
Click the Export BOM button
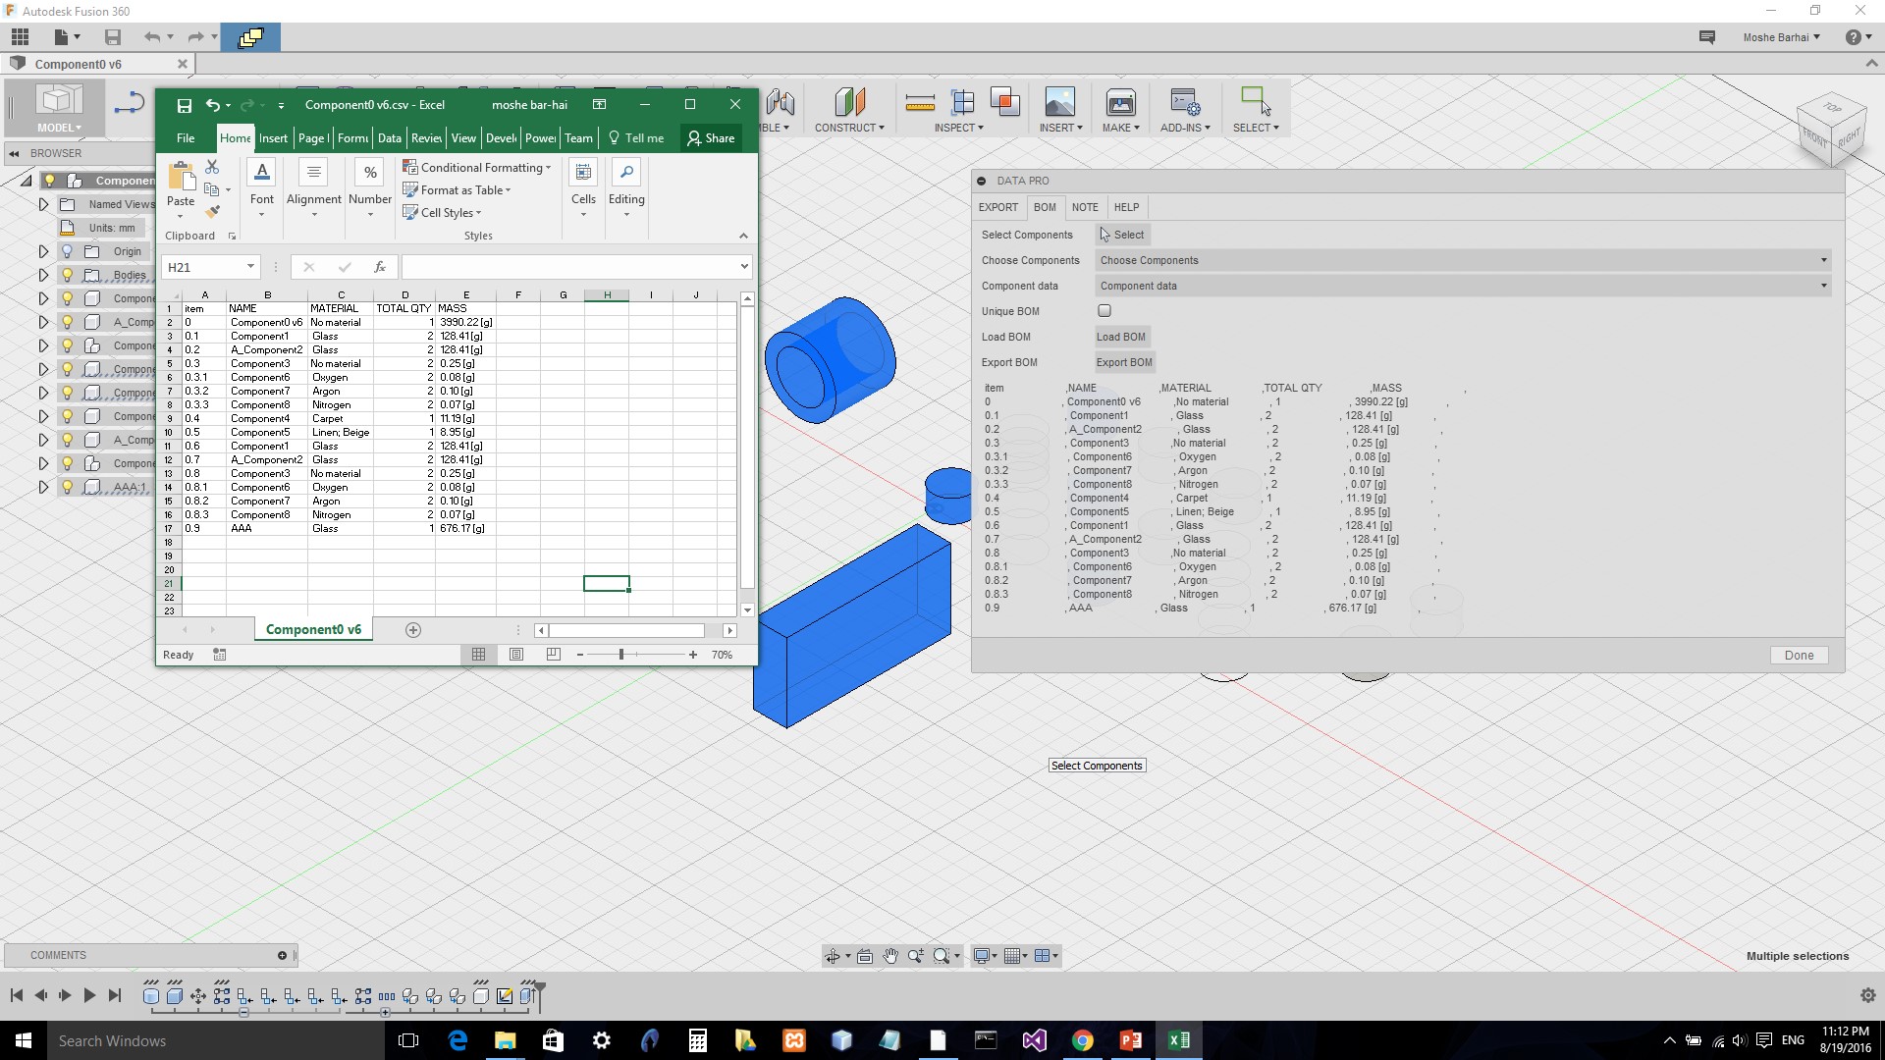tap(1123, 362)
